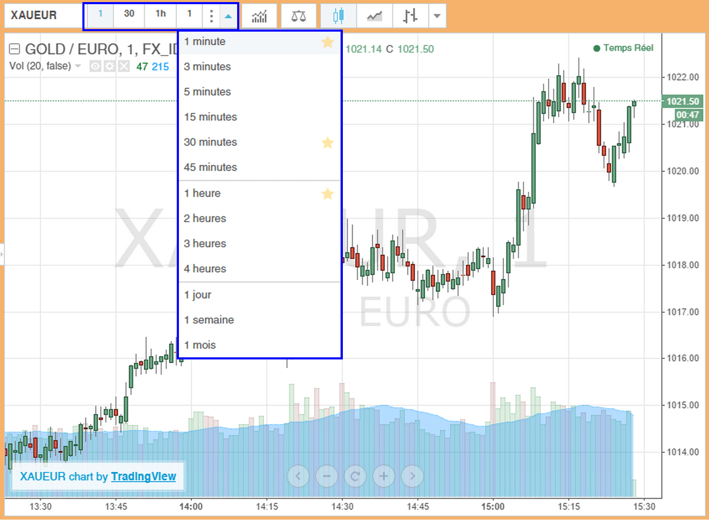
Task: Toggle favorite star for 30 minutes
Action: click(x=327, y=143)
